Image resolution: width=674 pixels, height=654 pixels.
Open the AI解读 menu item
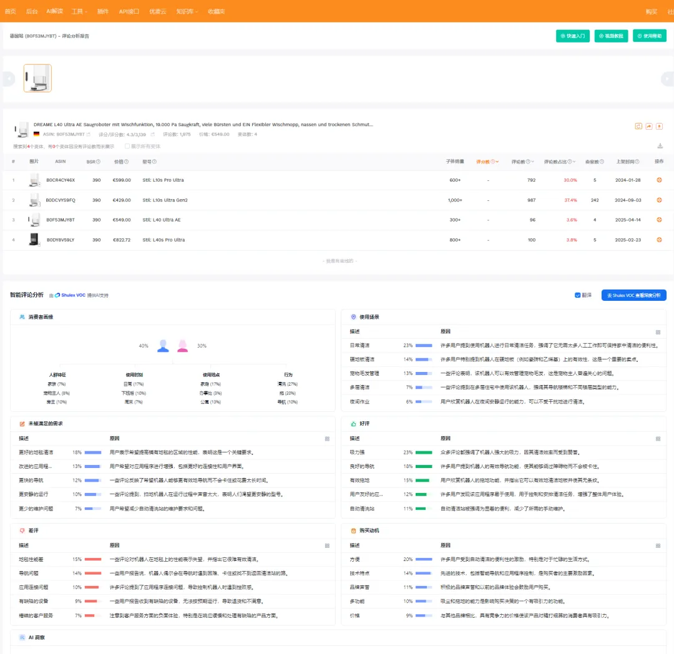[x=54, y=11]
